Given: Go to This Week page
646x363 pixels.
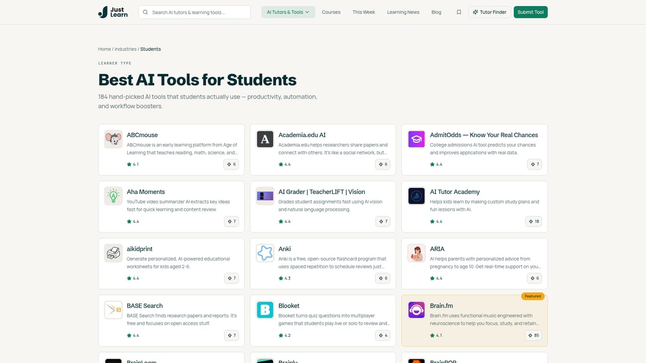Looking at the screenshot, I should pos(364,12).
